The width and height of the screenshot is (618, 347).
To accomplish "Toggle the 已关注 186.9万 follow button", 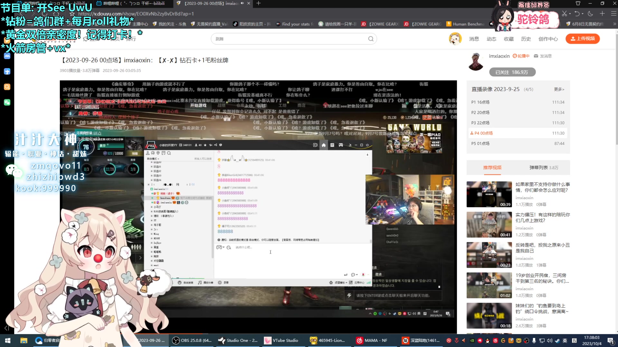I will [x=512, y=72].
